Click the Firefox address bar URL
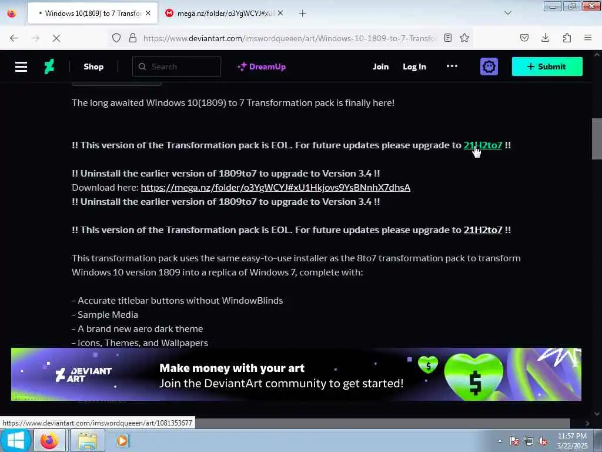Screen dimensions: 602x452 (290, 38)
